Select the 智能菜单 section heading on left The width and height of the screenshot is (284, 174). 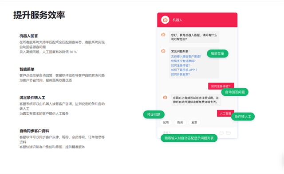click(27, 69)
